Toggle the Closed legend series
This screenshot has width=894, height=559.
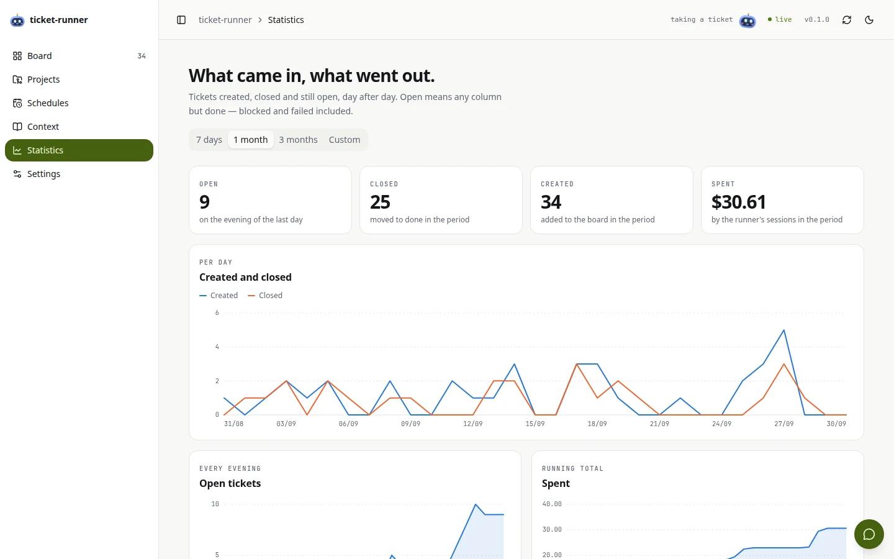[x=265, y=296]
